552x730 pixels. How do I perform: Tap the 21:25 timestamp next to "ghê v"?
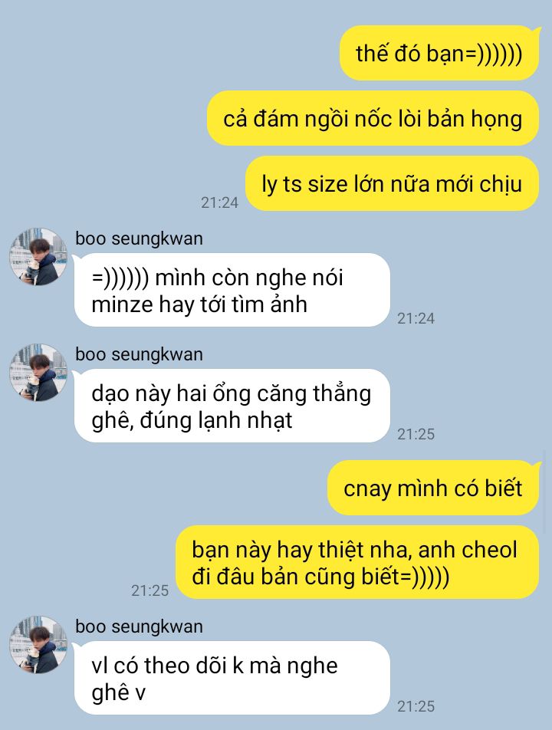[416, 706]
